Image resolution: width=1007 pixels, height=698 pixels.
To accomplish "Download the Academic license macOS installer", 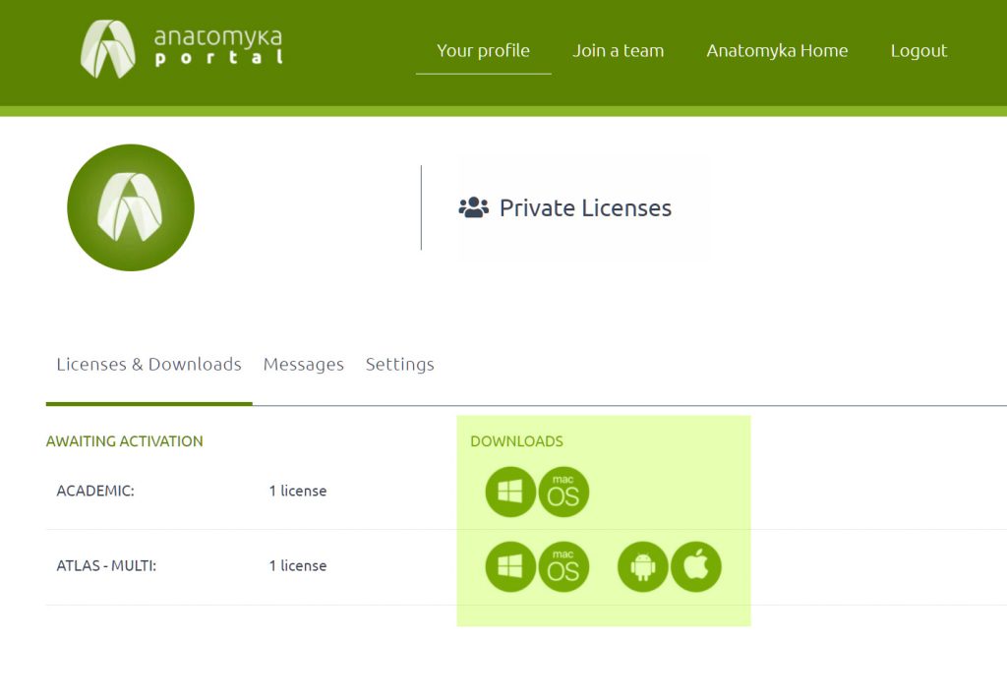I will tap(563, 492).
